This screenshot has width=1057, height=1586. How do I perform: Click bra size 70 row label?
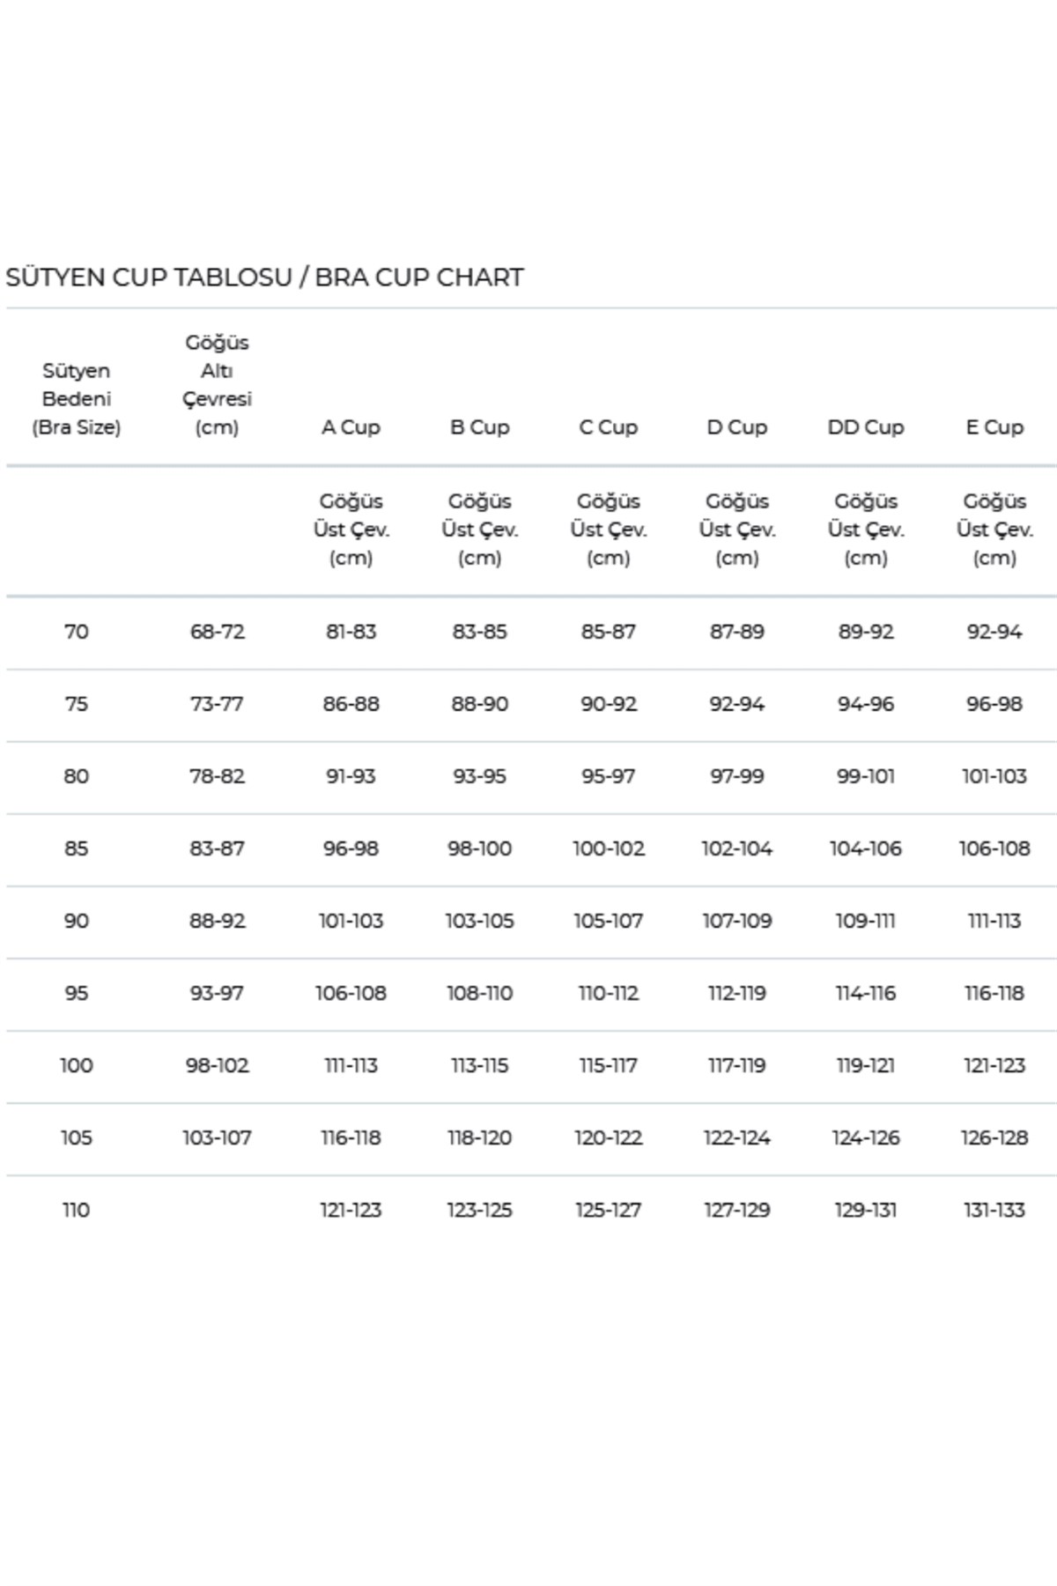pyautogui.click(x=77, y=632)
